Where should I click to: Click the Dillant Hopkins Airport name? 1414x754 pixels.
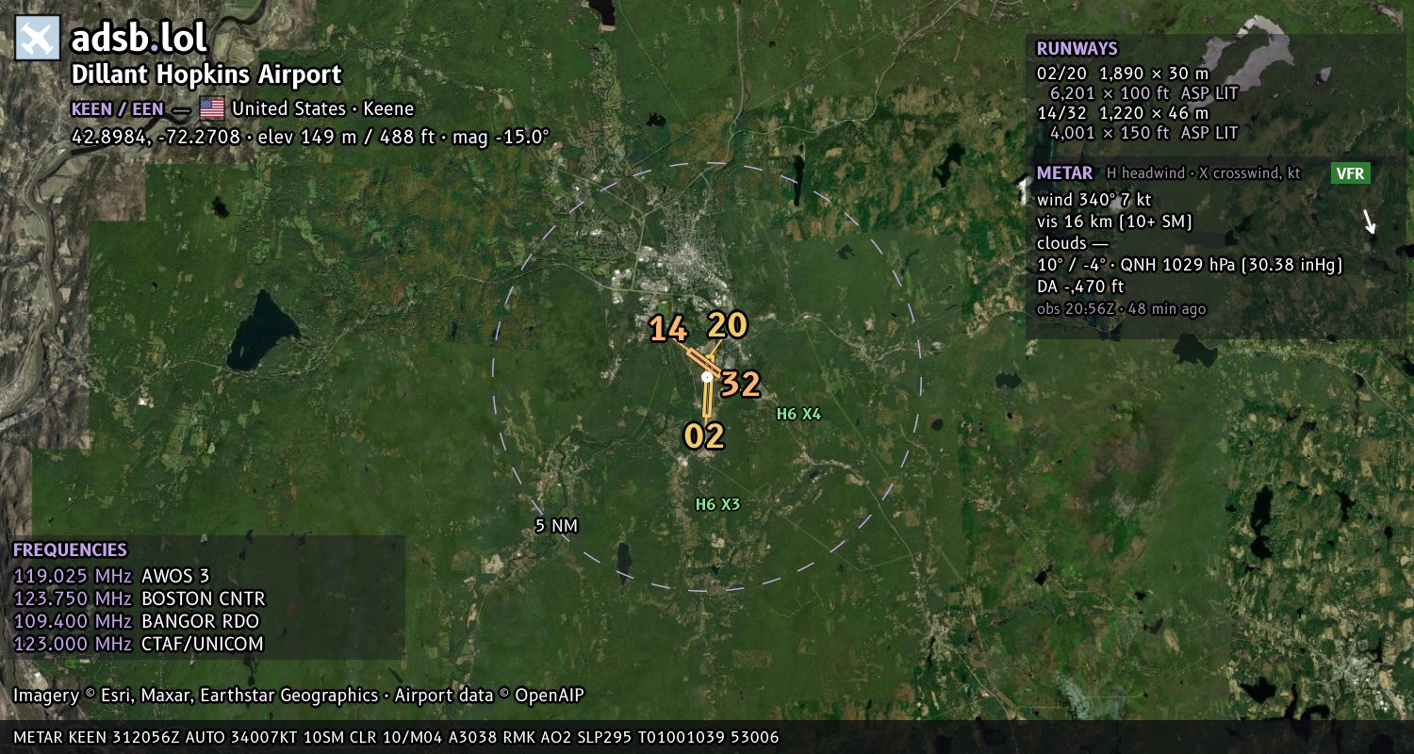206,74
